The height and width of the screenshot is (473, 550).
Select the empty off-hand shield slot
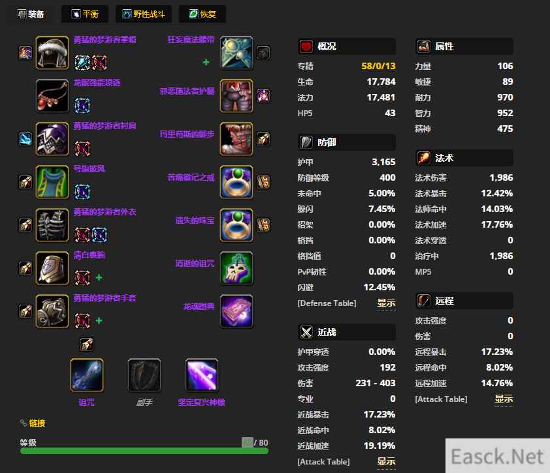click(x=144, y=375)
